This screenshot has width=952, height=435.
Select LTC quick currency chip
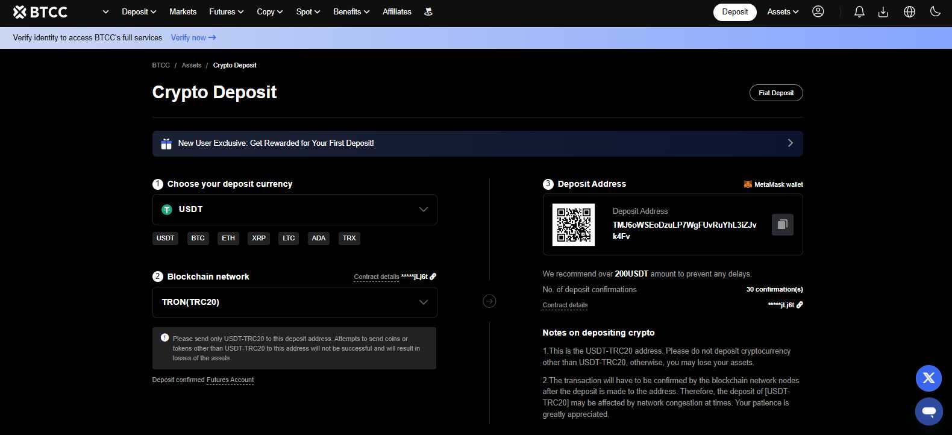(289, 239)
